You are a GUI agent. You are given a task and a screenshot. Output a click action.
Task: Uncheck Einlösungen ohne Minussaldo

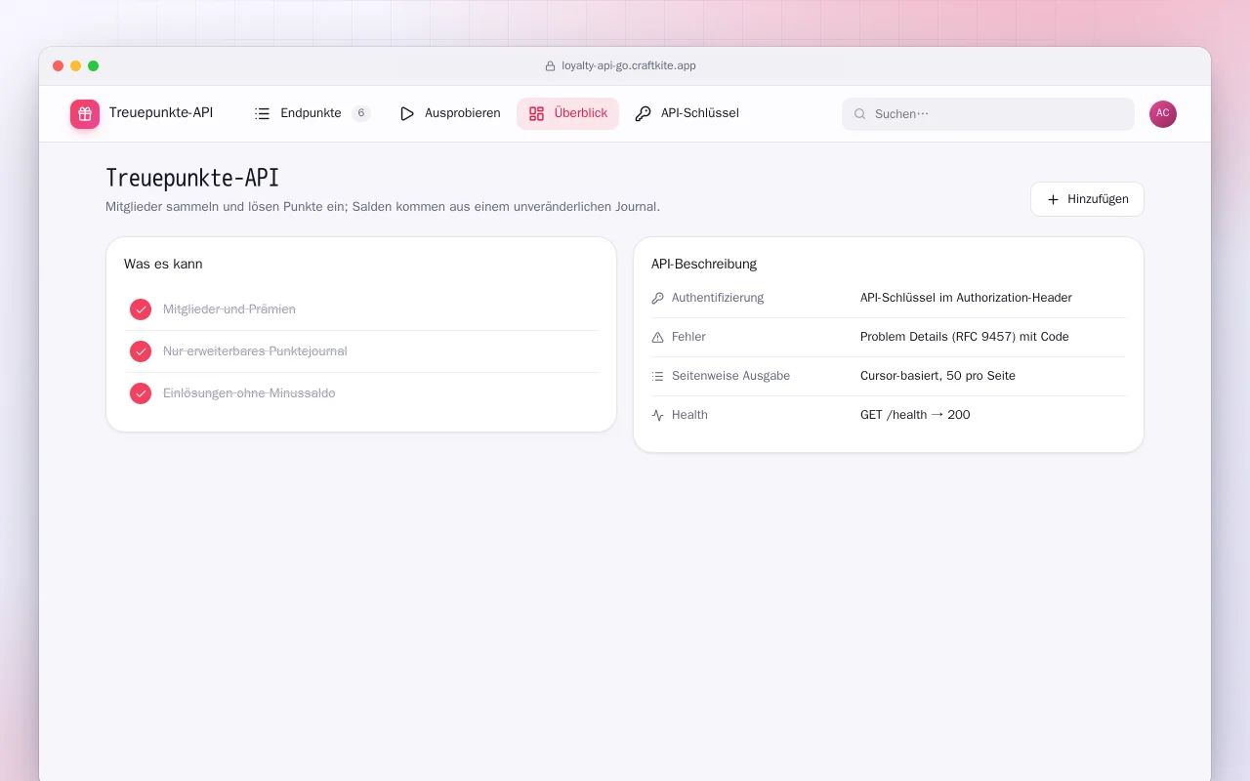tap(141, 393)
